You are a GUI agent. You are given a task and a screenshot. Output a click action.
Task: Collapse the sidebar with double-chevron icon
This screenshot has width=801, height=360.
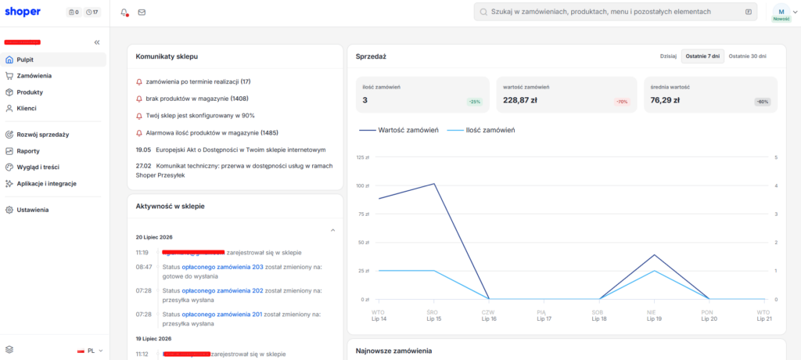pos(97,42)
